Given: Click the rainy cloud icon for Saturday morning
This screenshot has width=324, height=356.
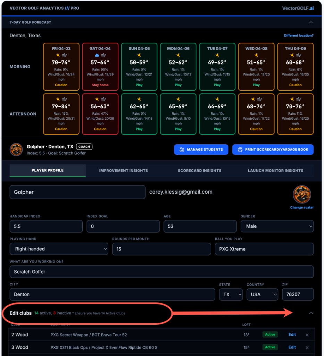Looking at the screenshot, I should (x=97, y=55).
